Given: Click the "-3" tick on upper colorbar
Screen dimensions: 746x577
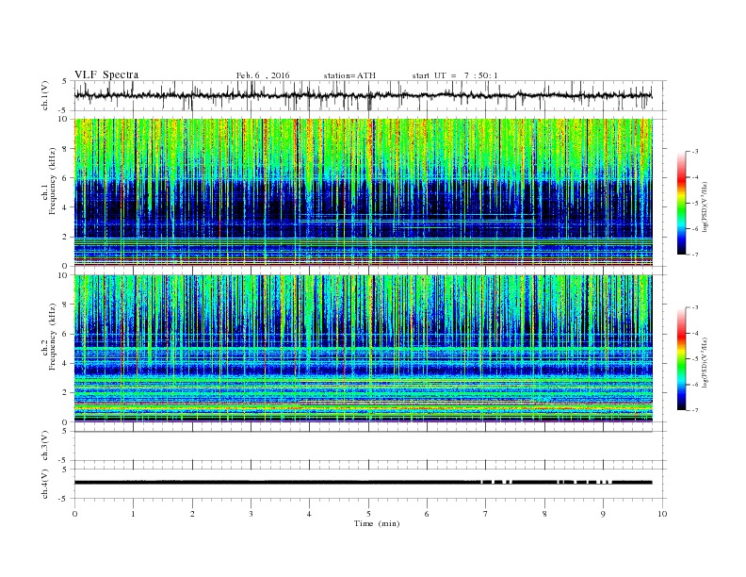Looking at the screenshot, I should click(695, 152).
